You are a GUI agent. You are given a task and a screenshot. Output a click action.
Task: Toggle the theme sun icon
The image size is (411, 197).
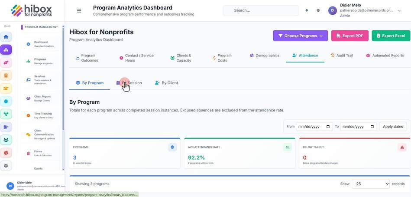pos(318,10)
